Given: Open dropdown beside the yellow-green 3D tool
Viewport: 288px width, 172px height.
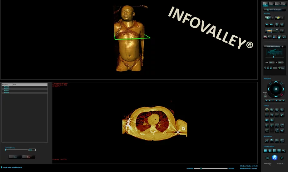Looking at the screenshot, I should 282,18.
